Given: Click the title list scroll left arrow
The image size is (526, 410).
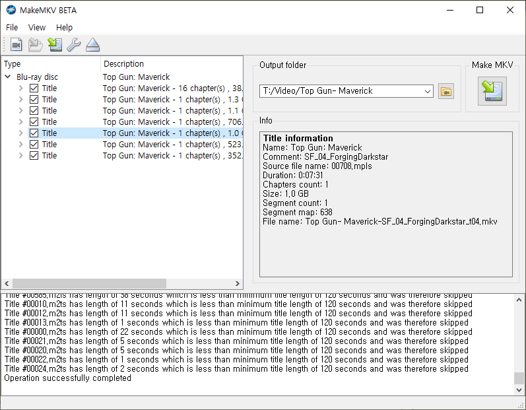Looking at the screenshot, I should (x=7, y=283).
